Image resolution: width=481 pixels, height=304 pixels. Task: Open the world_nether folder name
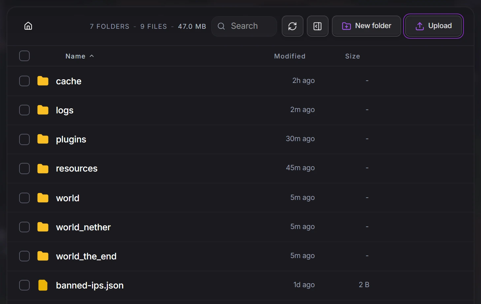tap(83, 227)
